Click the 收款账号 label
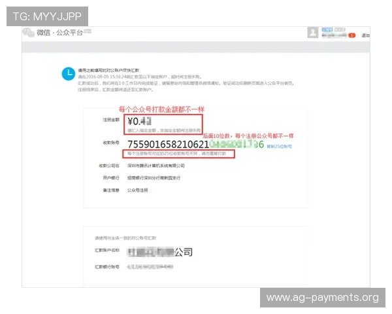Image resolution: width=392 pixels, height=314 pixels. tap(111, 143)
